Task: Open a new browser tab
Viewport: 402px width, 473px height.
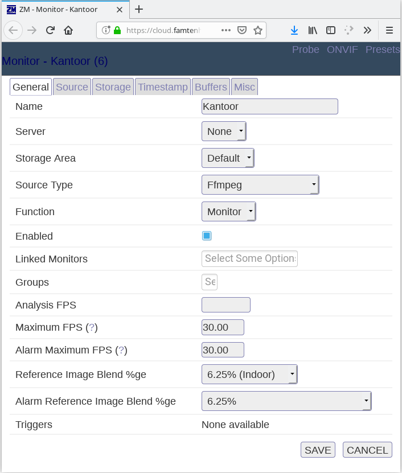Action: coord(139,9)
